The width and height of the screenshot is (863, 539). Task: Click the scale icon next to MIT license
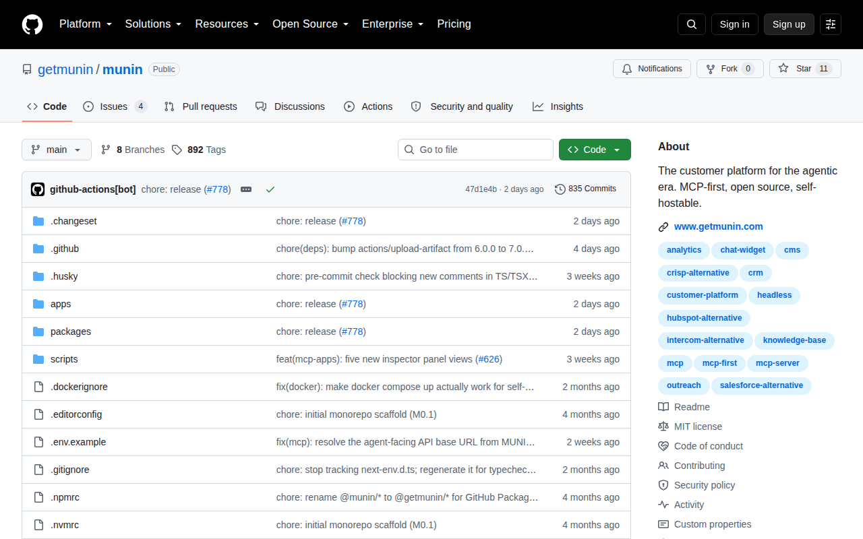(x=663, y=426)
